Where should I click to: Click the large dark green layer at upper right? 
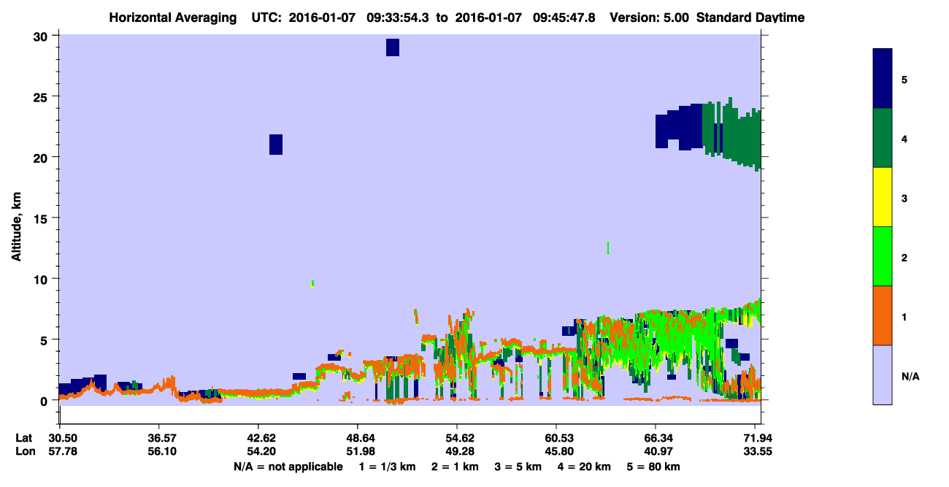(732, 133)
